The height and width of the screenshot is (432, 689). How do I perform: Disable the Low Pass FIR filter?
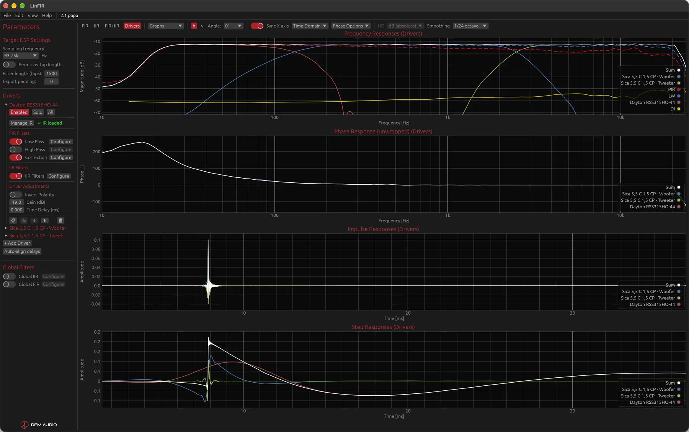pos(16,141)
